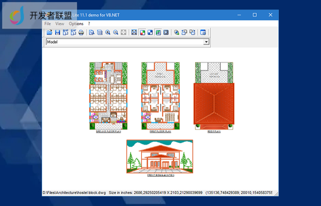
Task: Open the View menu
Action: coord(60,23)
